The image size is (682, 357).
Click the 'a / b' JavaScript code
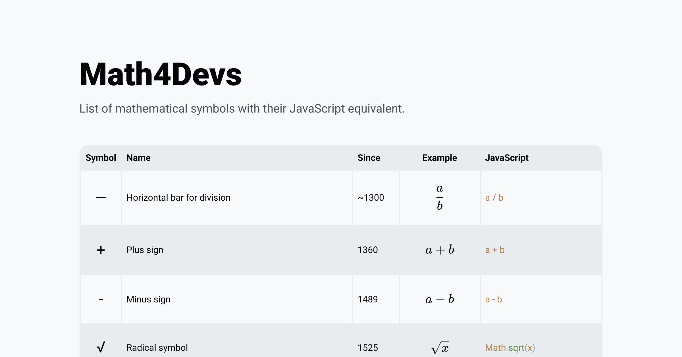pyautogui.click(x=494, y=198)
